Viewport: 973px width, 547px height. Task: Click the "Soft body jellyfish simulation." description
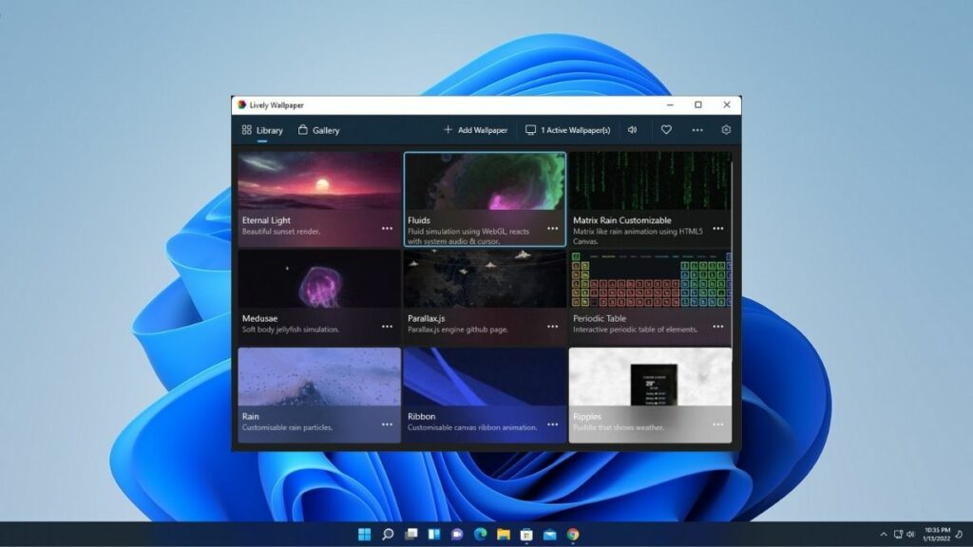click(x=291, y=330)
